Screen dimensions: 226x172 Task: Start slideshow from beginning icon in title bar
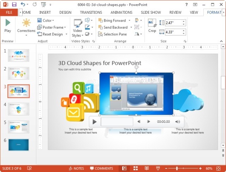tap(43, 5)
